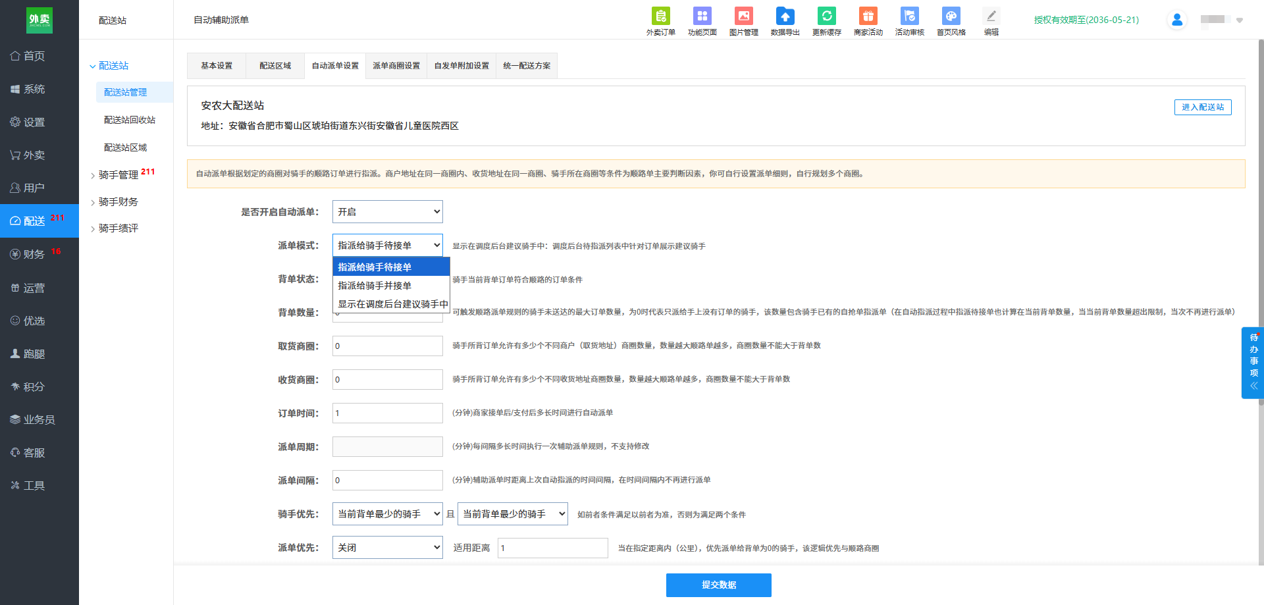Click the 收货商圈 input field
Image resolution: width=1264 pixels, height=605 pixels.
point(387,380)
